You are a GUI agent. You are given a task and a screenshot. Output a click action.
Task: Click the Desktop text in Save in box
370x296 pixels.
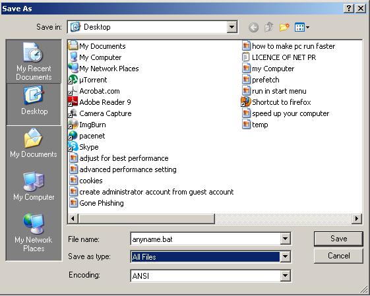97,27
